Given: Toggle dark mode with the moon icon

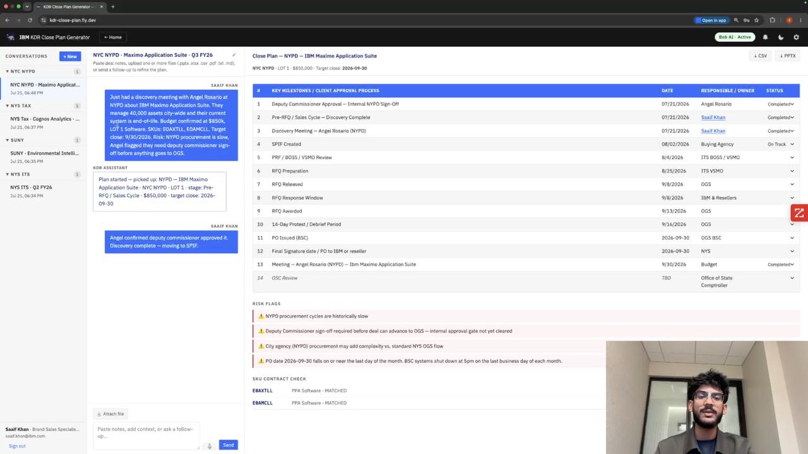Looking at the screenshot, I should point(781,37).
